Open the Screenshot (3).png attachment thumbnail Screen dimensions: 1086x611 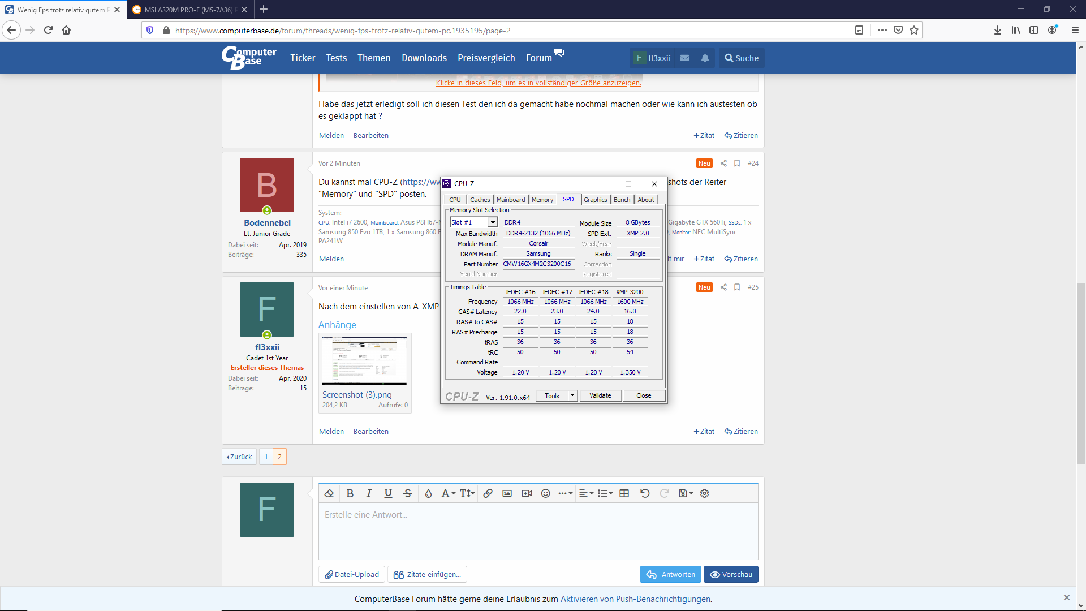(x=365, y=360)
